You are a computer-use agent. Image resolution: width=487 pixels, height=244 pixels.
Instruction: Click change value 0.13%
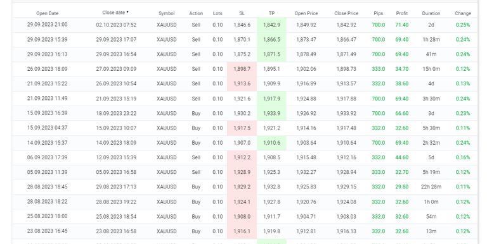tap(463, 83)
